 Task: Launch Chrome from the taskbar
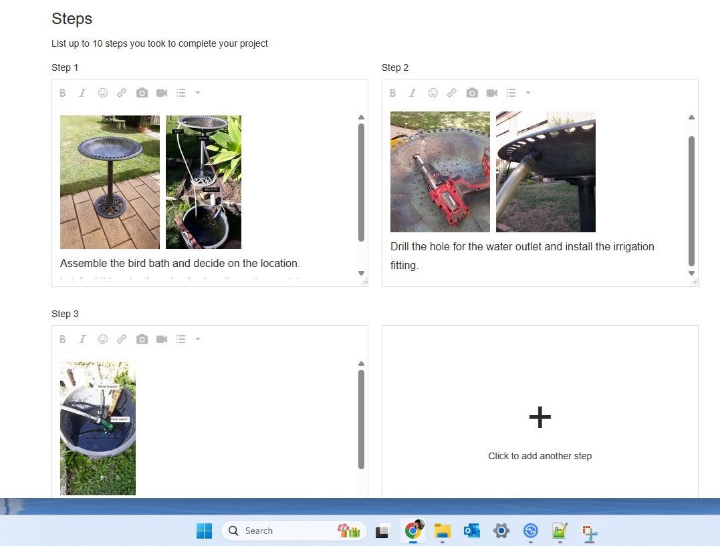(x=412, y=531)
